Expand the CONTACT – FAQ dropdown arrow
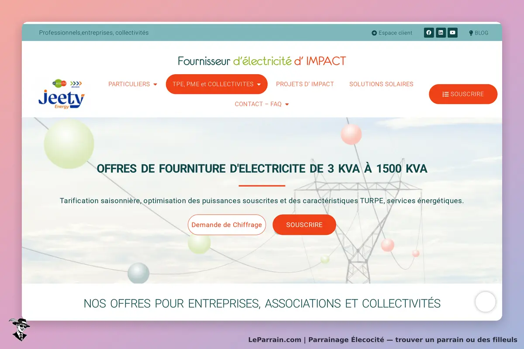Screen dimensions: 524x349 point(287,104)
